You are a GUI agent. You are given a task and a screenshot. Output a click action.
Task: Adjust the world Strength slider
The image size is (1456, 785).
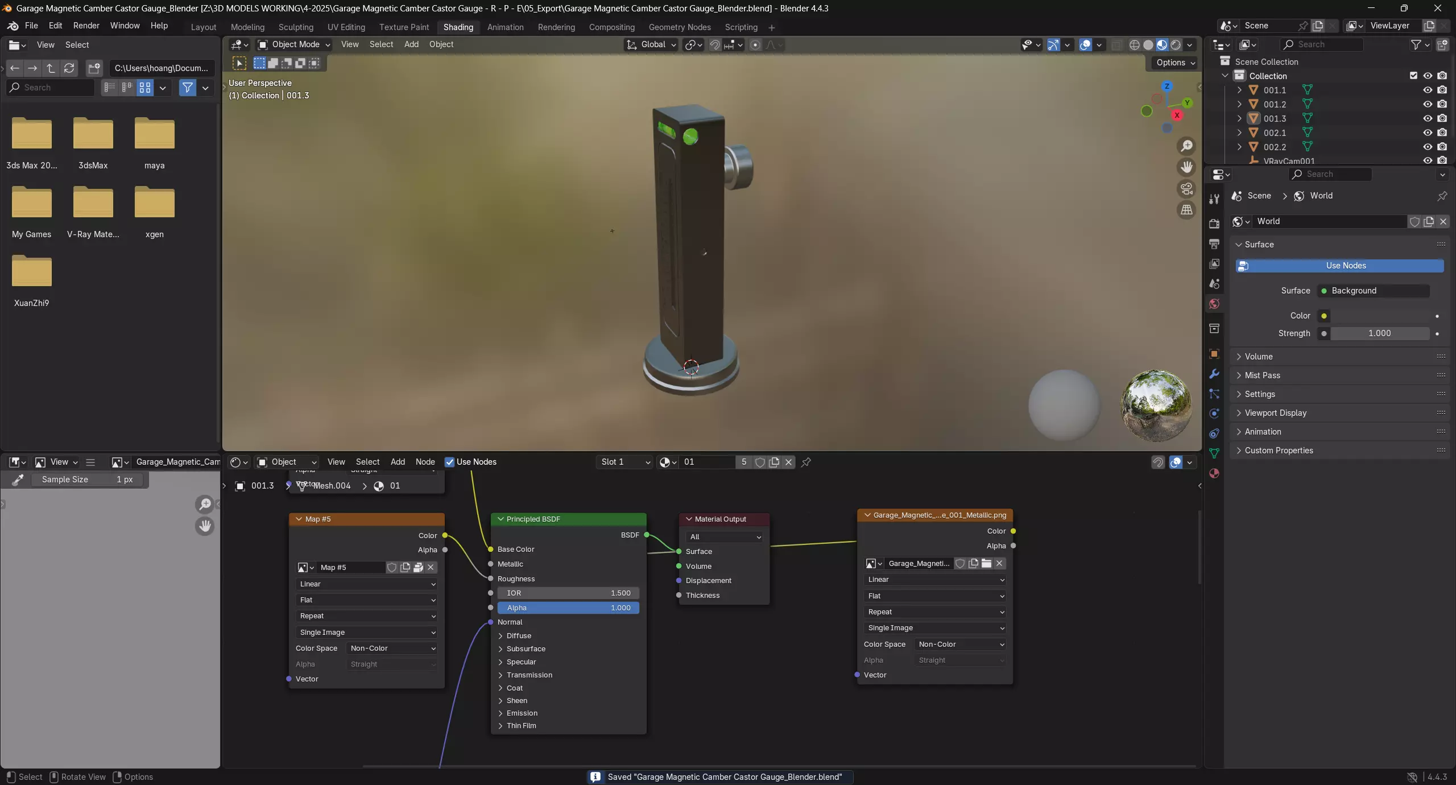point(1379,333)
